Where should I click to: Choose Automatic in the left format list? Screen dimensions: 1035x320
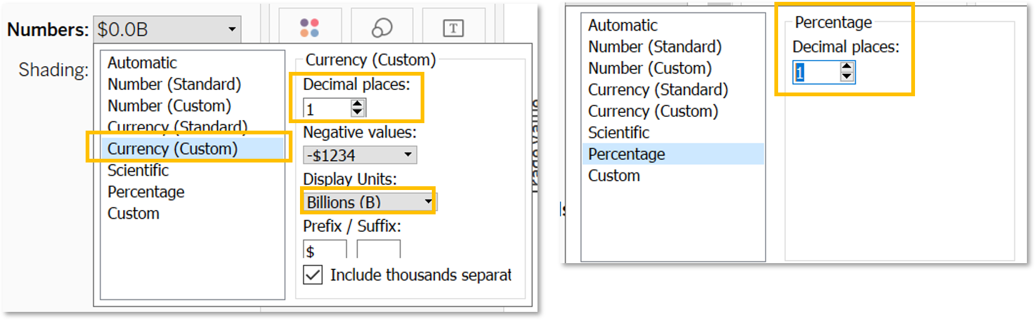click(142, 63)
